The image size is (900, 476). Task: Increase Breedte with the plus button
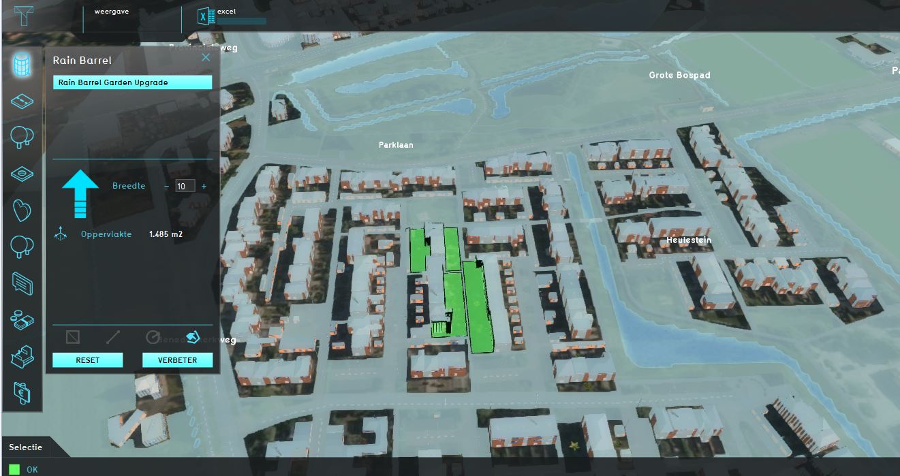coord(204,186)
